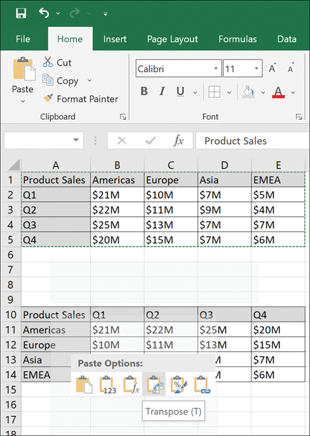The height and width of the screenshot is (436, 310).
Task: Toggle Underline formatting
Action: point(180,92)
